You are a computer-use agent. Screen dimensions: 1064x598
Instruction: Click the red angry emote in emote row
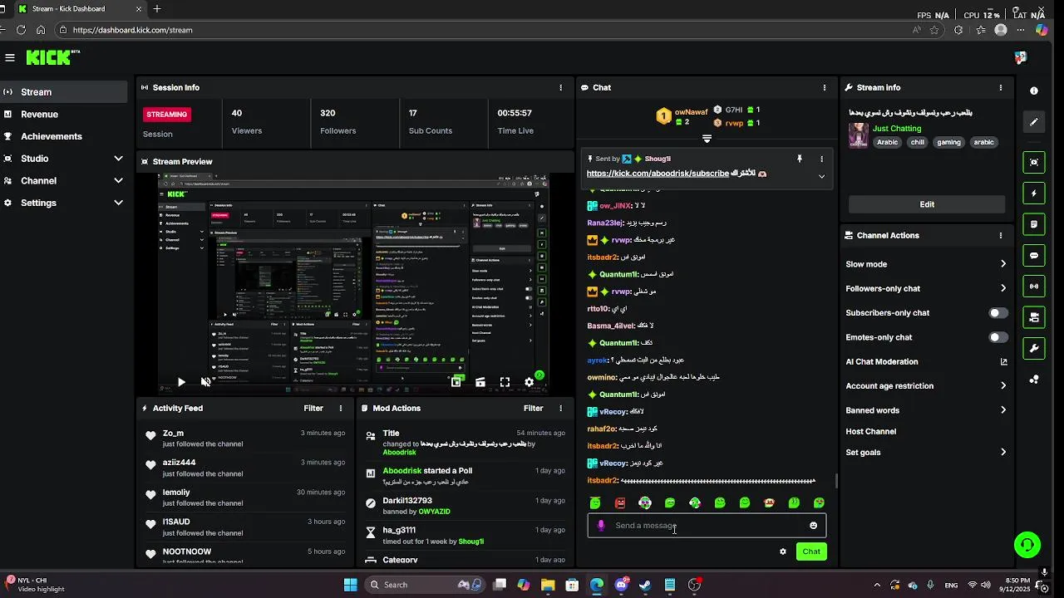point(620,502)
